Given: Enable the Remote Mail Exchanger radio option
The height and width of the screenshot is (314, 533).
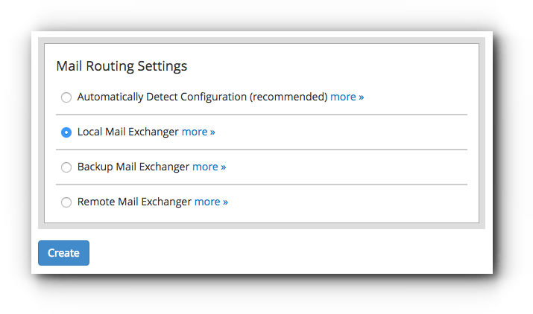Looking at the screenshot, I should point(66,202).
